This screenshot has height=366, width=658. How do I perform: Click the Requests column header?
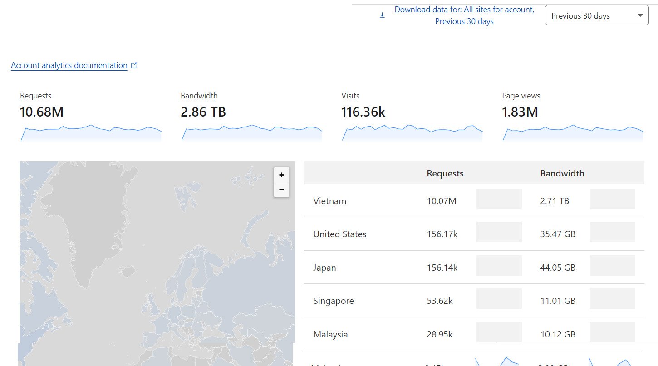coord(445,173)
